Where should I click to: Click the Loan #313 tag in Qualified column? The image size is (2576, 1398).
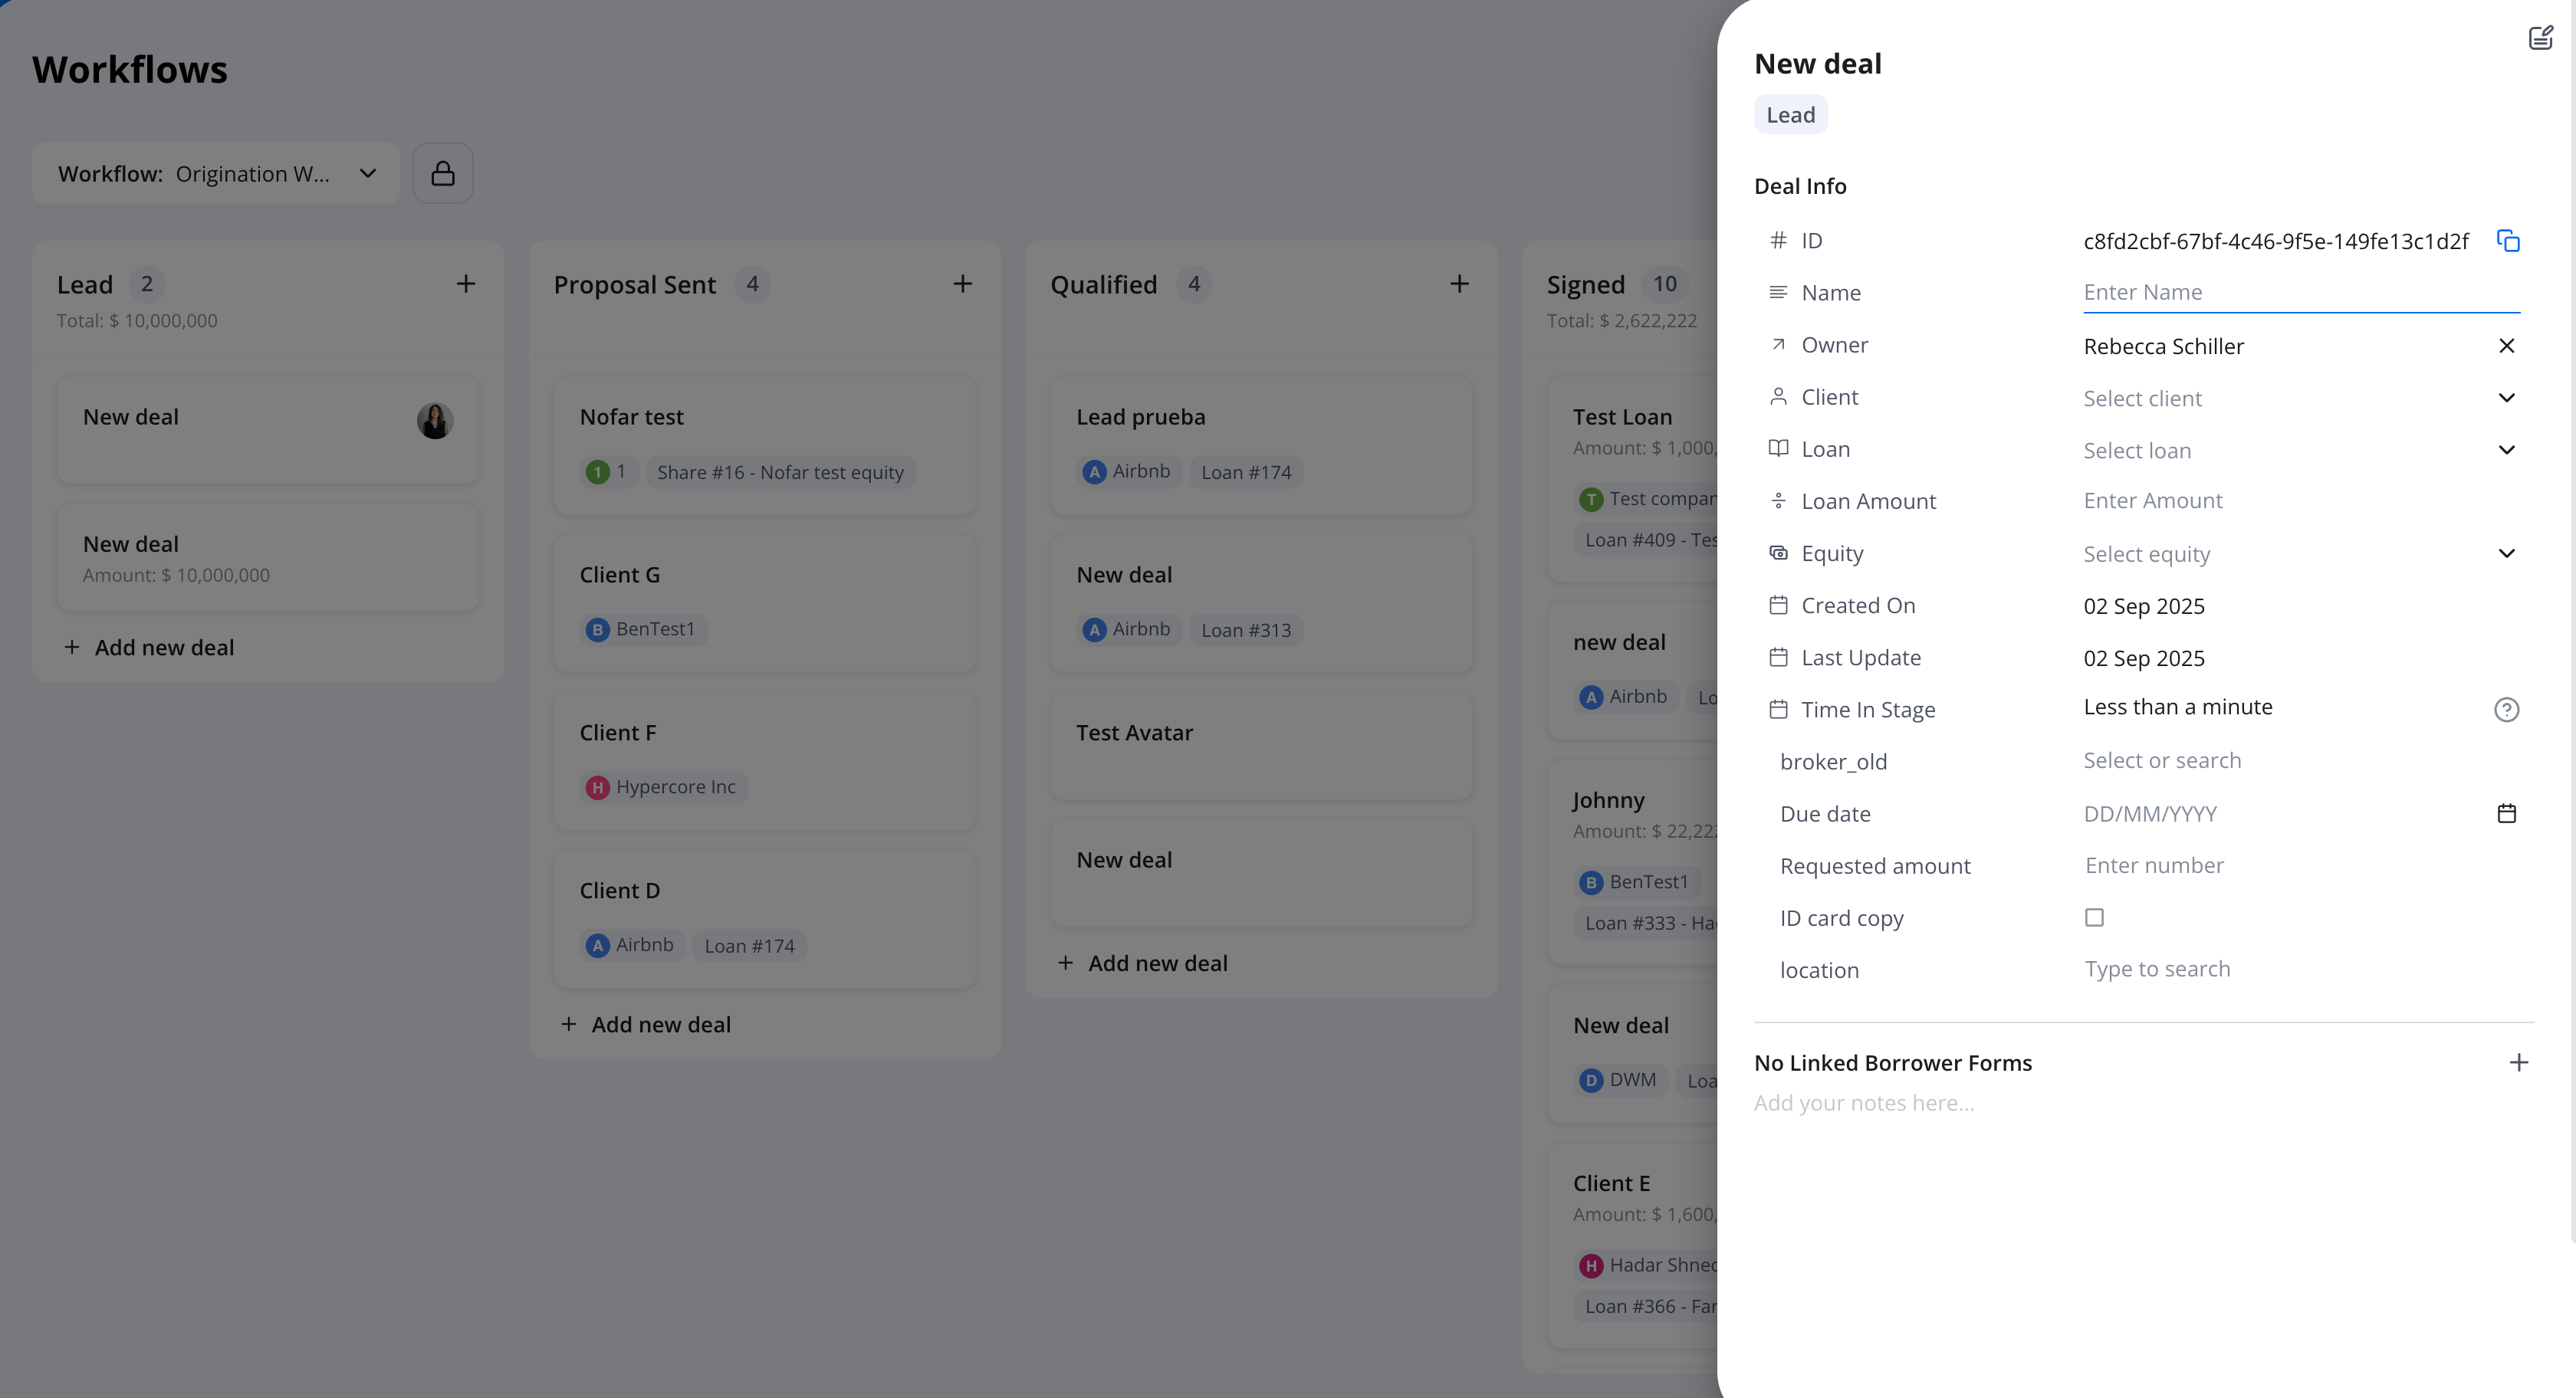[1246, 630]
